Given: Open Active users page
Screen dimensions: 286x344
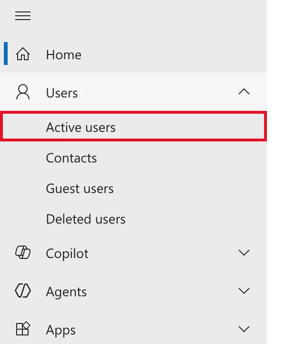Looking at the screenshot, I should pyautogui.click(x=133, y=126).
